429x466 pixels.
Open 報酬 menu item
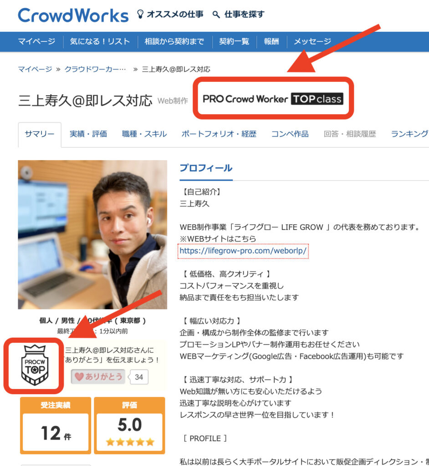(271, 41)
